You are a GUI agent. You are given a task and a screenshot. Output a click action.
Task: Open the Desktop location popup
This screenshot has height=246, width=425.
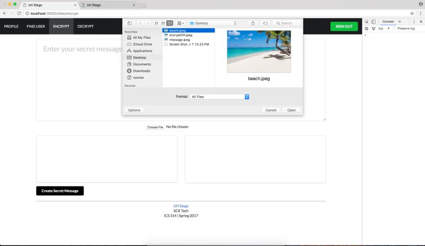tap(214, 23)
